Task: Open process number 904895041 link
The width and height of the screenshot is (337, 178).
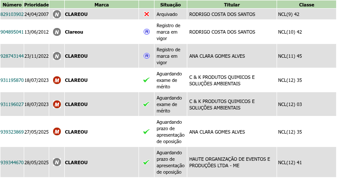Action: point(12,32)
